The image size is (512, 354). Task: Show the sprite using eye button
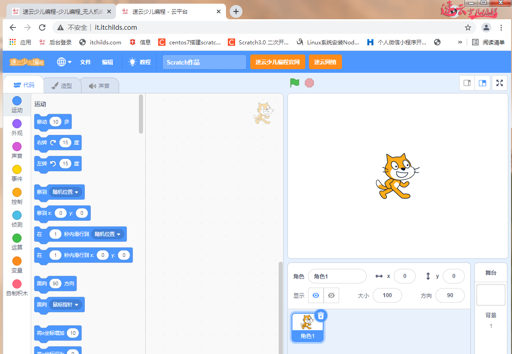[x=316, y=295]
